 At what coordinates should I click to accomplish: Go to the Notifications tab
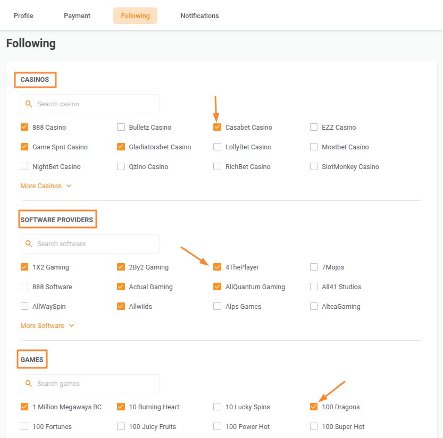pyautogui.click(x=199, y=16)
